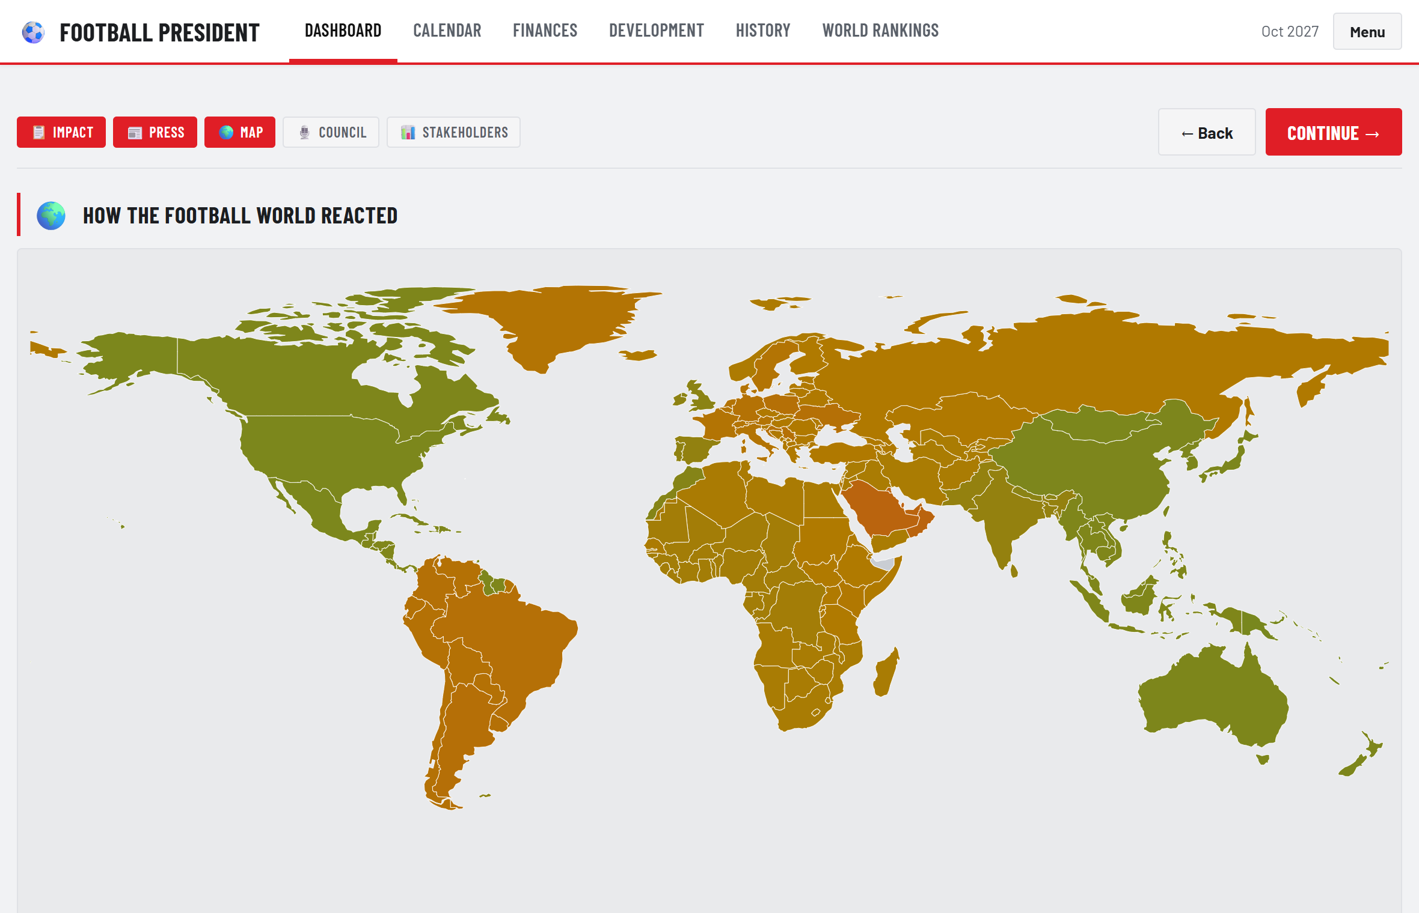Viewport: 1419px width, 913px height.
Task: Click the Football President soccer ball logo
Action: coord(33,32)
